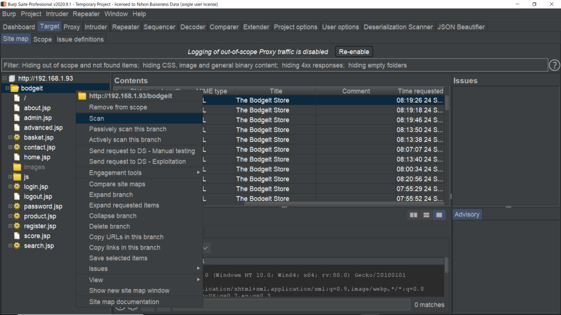Select the row requested at 08:07:07

click(x=279, y=149)
